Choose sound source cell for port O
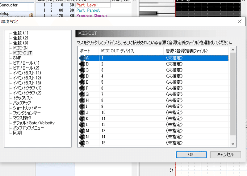The height and width of the screenshot is (176, 247). click(x=196, y=143)
